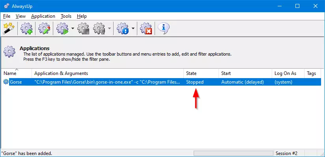Click the Restart application gear icon
Screen dimensions: 325x157
tap(99, 29)
